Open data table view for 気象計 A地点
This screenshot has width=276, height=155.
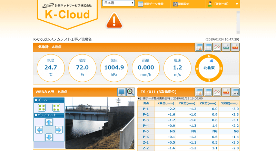pyautogui.click(x=208, y=47)
